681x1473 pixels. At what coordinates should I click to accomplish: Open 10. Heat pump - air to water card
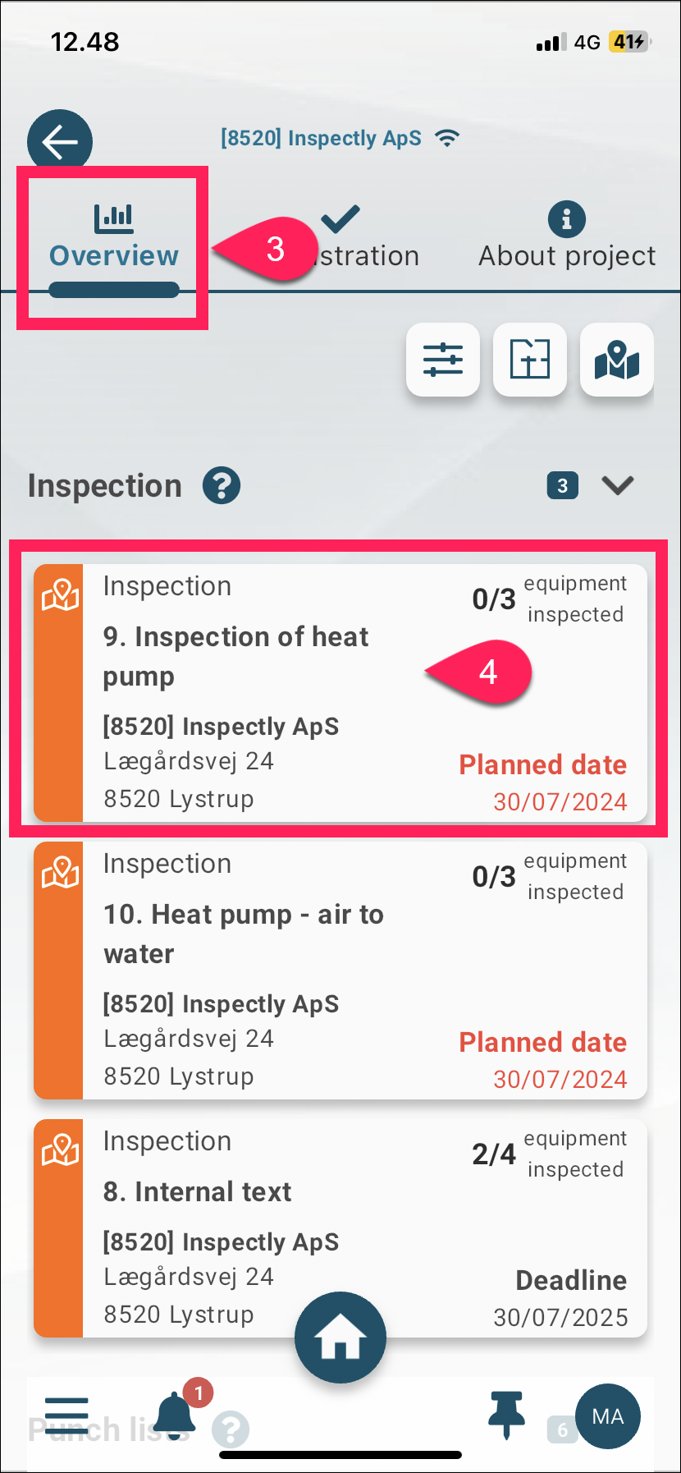[340, 971]
